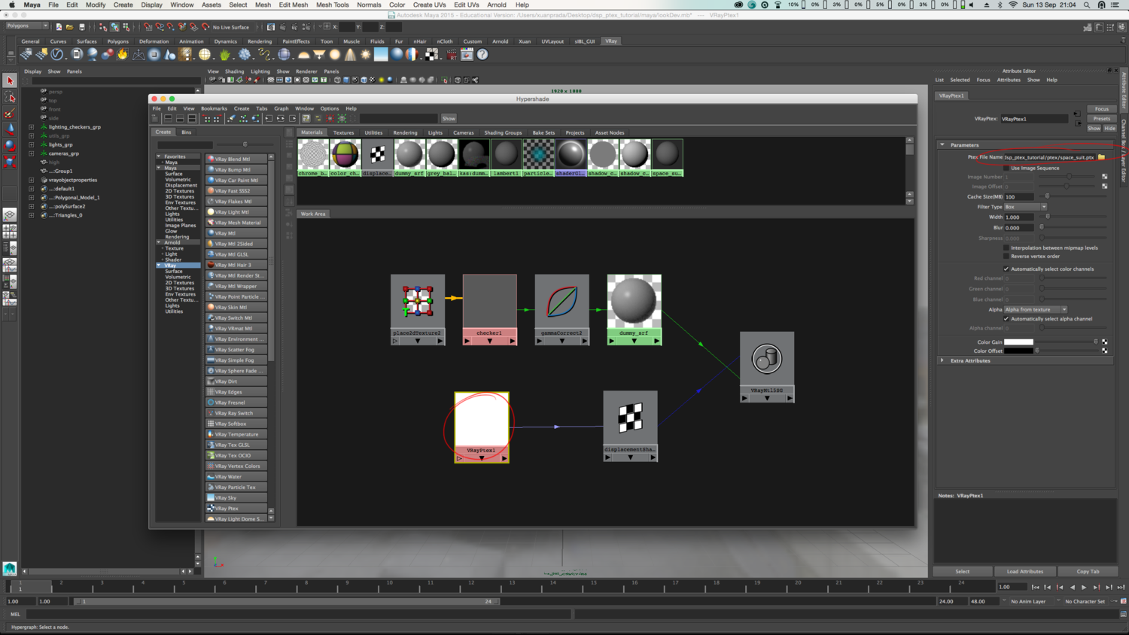Screen dimensions: 1129x635
Task: Open scene folder icon in status line
Action: tap(69, 27)
